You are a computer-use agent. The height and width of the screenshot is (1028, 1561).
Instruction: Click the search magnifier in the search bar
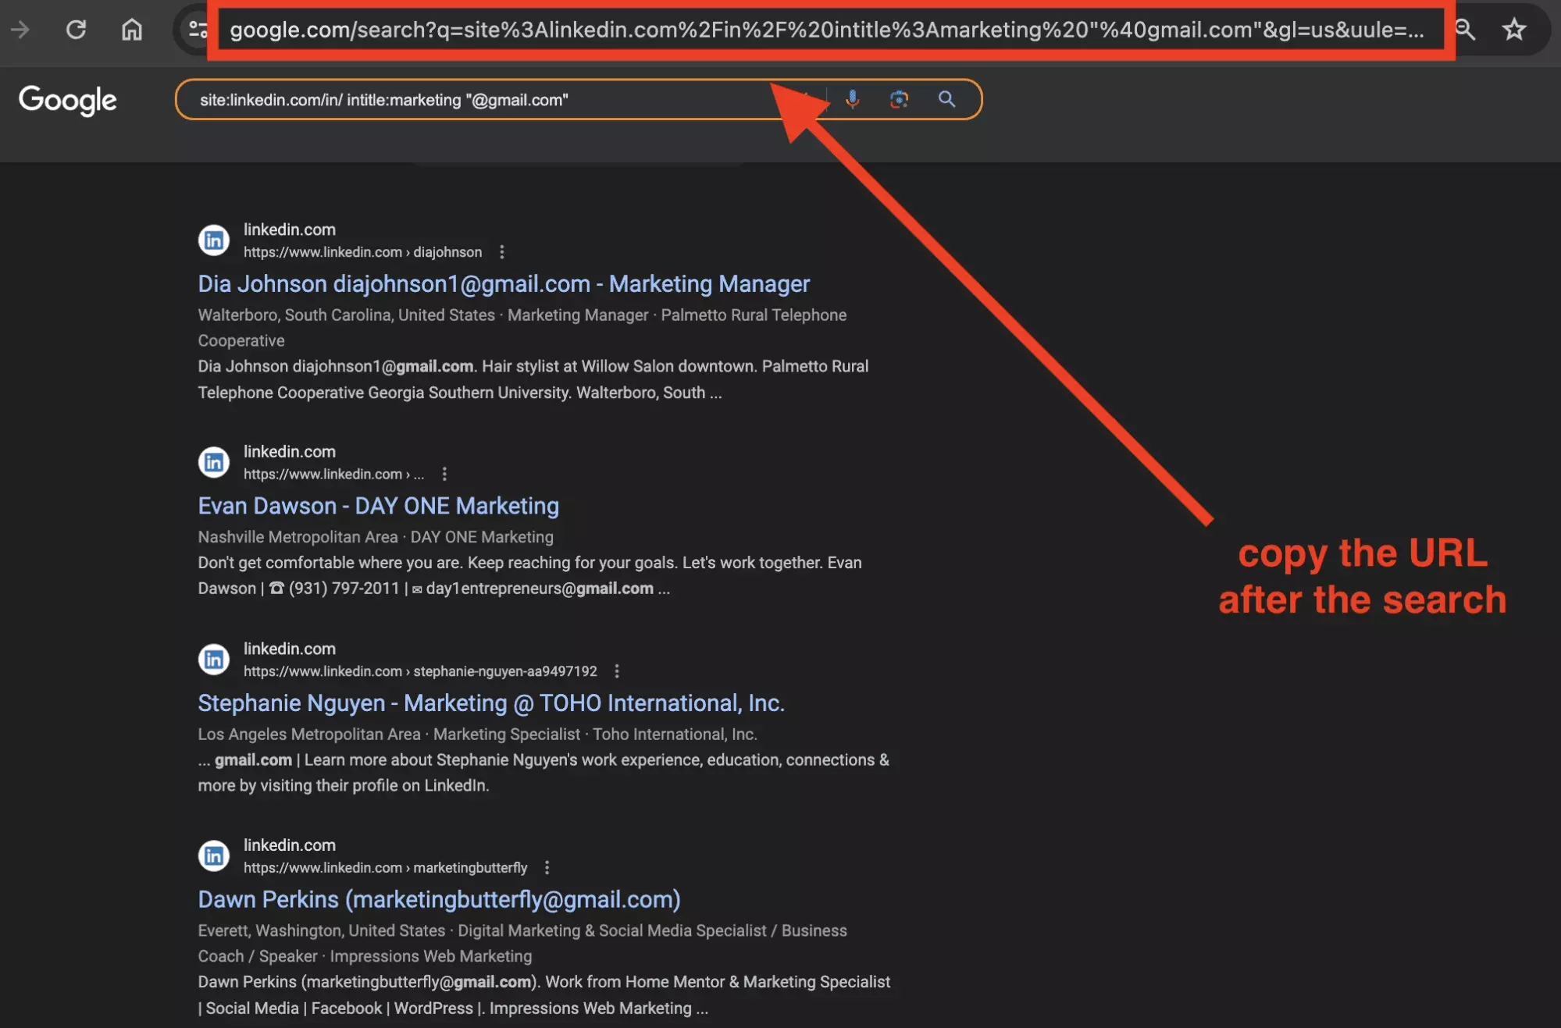click(x=946, y=99)
